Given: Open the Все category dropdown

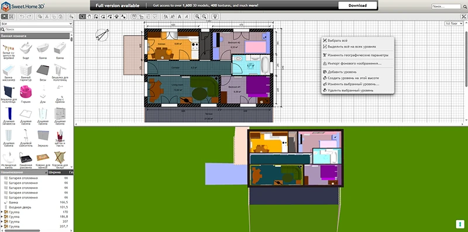Looking at the screenshot, I should point(37,23).
